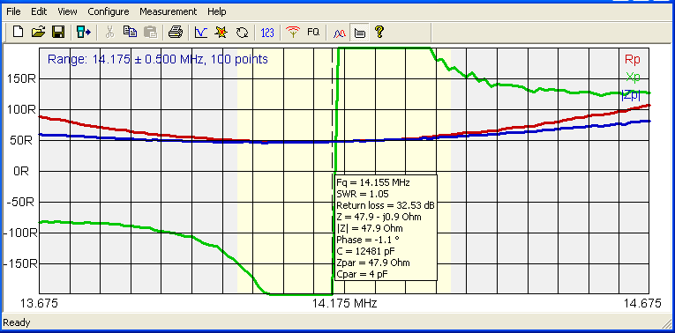Screen dimensions: 675x333
Task: Click the greyed-out Paste icon
Action: (150, 32)
